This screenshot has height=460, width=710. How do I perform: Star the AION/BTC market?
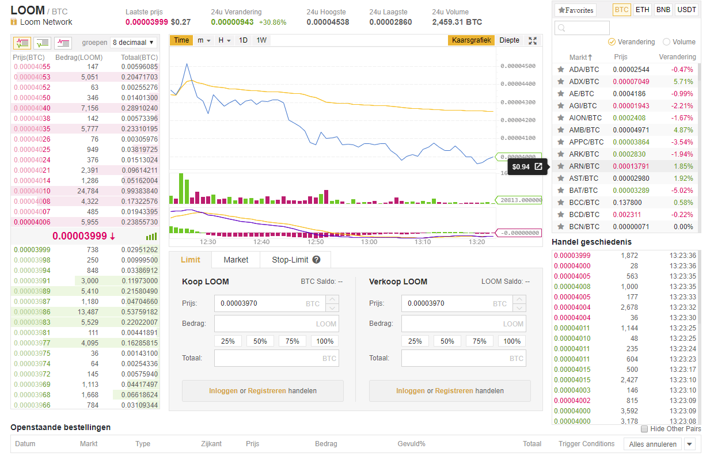[561, 118]
